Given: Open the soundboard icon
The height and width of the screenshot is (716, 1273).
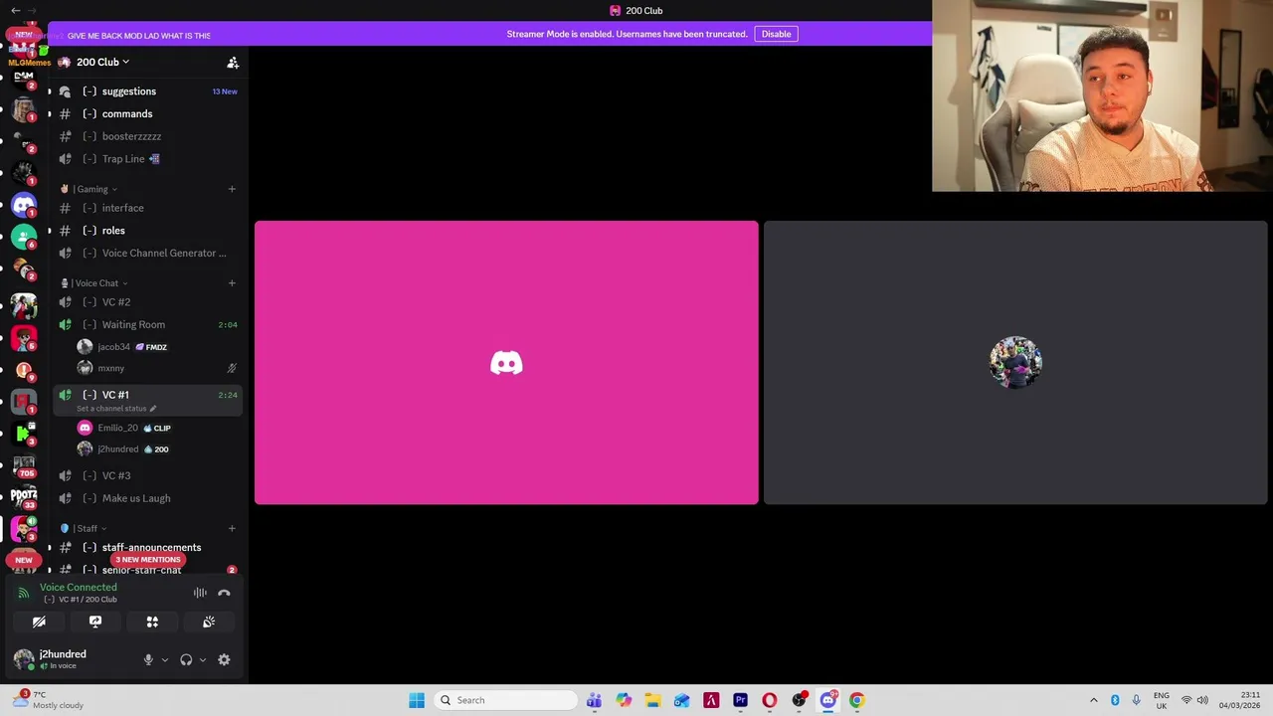Looking at the screenshot, I should [x=209, y=622].
